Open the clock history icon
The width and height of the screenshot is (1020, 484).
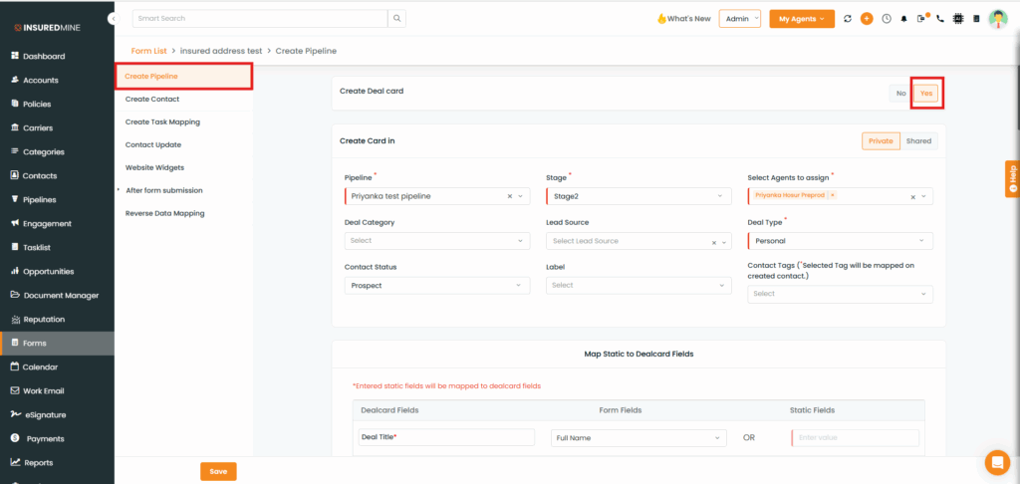tap(886, 19)
